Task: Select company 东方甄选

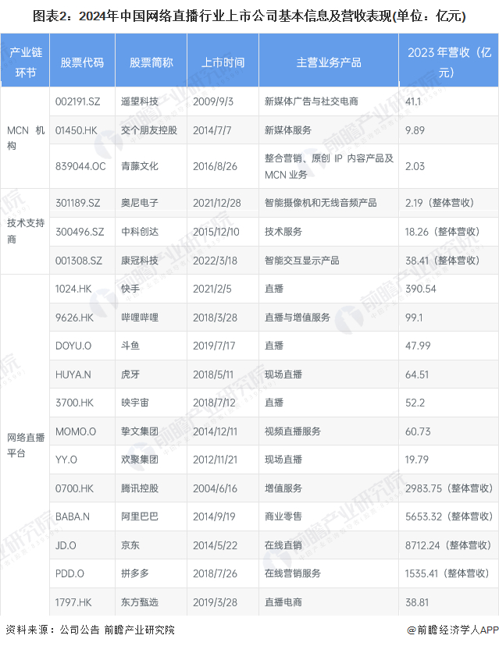Action: (x=139, y=602)
